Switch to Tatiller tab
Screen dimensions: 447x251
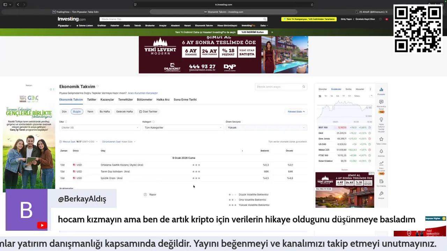click(x=91, y=100)
